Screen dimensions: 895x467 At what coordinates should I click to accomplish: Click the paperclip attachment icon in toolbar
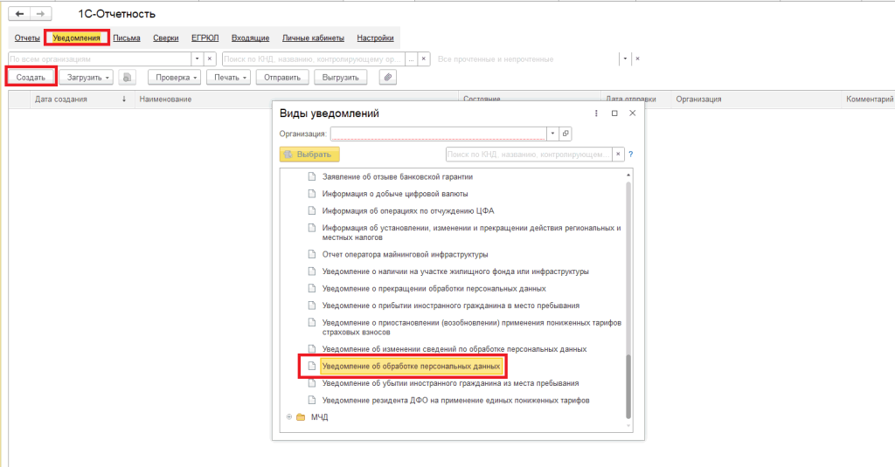(x=387, y=77)
